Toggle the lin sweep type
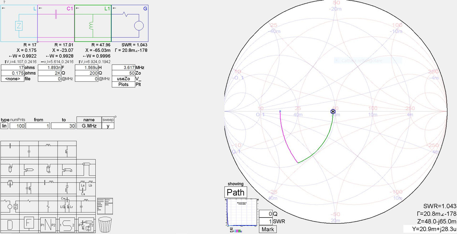 coord(5,126)
